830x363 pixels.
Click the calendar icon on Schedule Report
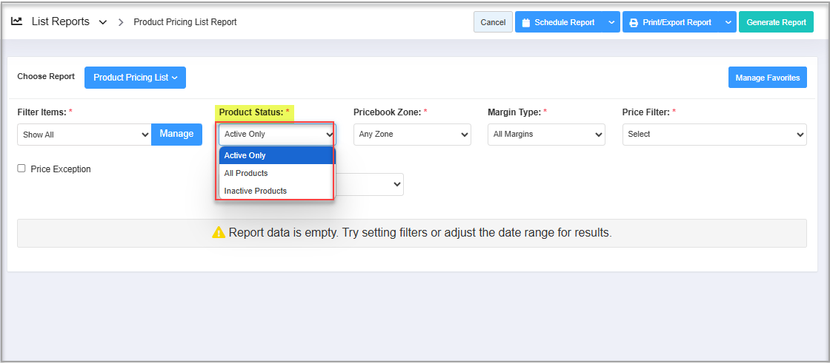click(x=525, y=23)
